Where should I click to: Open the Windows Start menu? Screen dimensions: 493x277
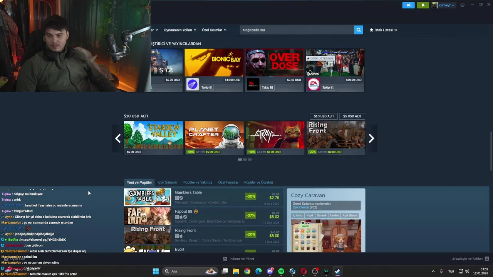coord(156,271)
